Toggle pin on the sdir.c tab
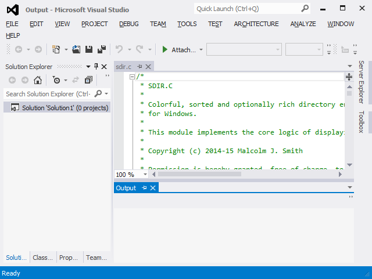 [x=139, y=67]
